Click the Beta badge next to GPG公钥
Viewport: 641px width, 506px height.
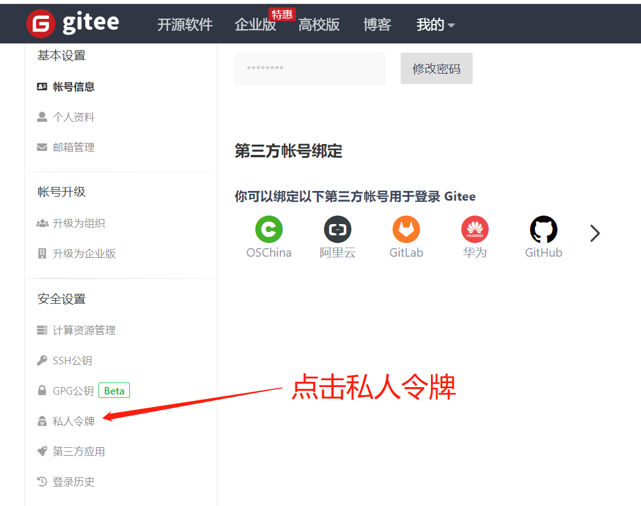(114, 391)
